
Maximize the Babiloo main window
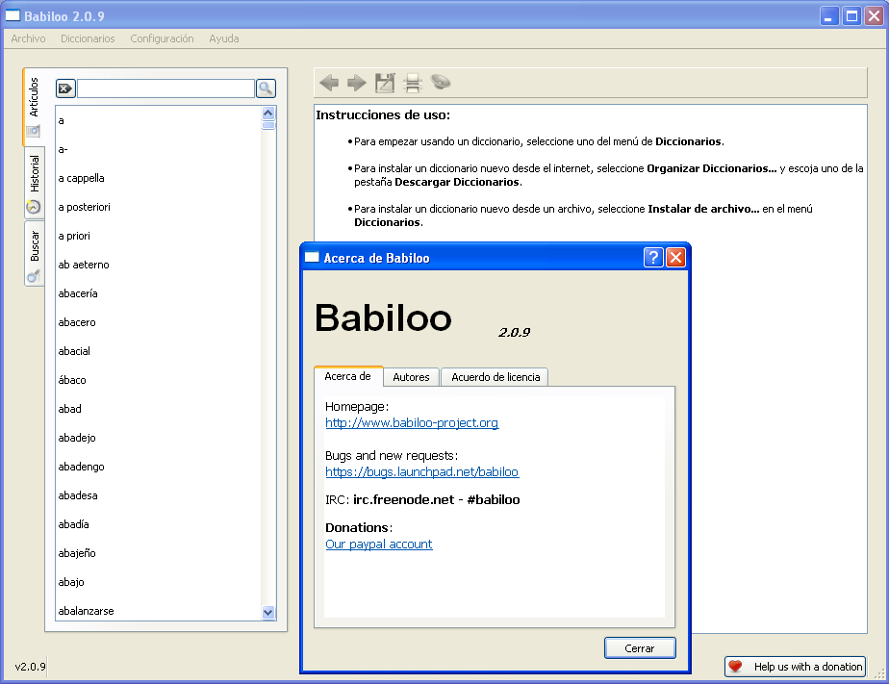[x=851, y=15]
